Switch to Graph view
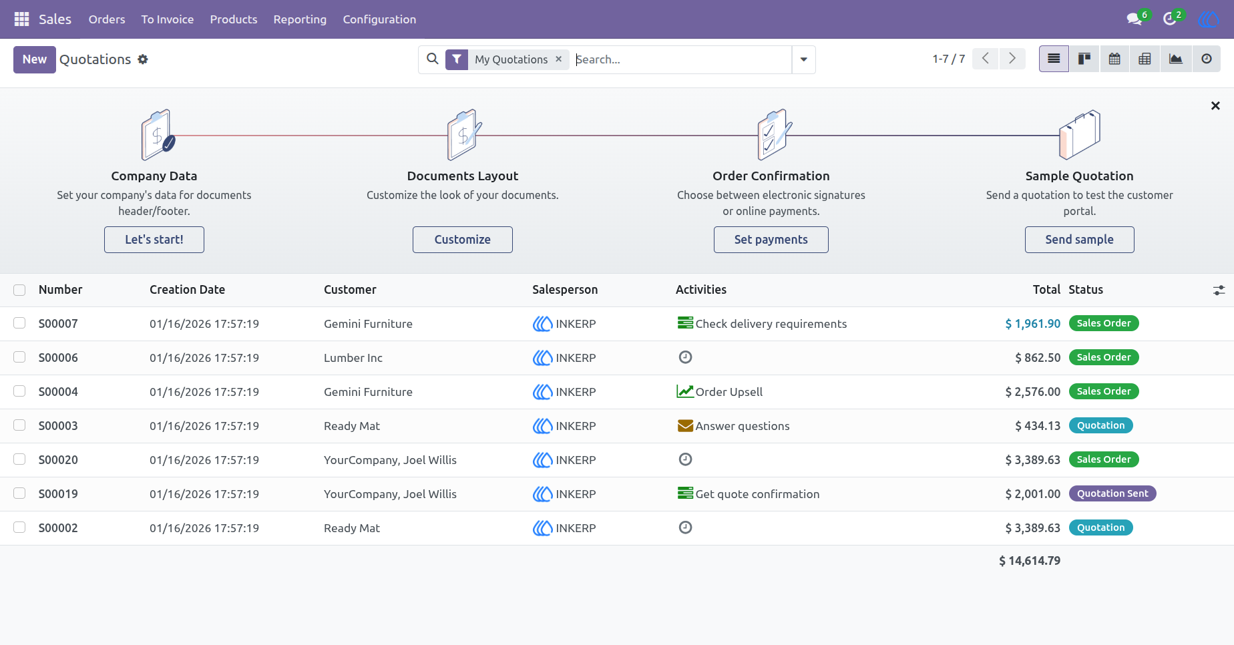 (x=1176, y=59)
